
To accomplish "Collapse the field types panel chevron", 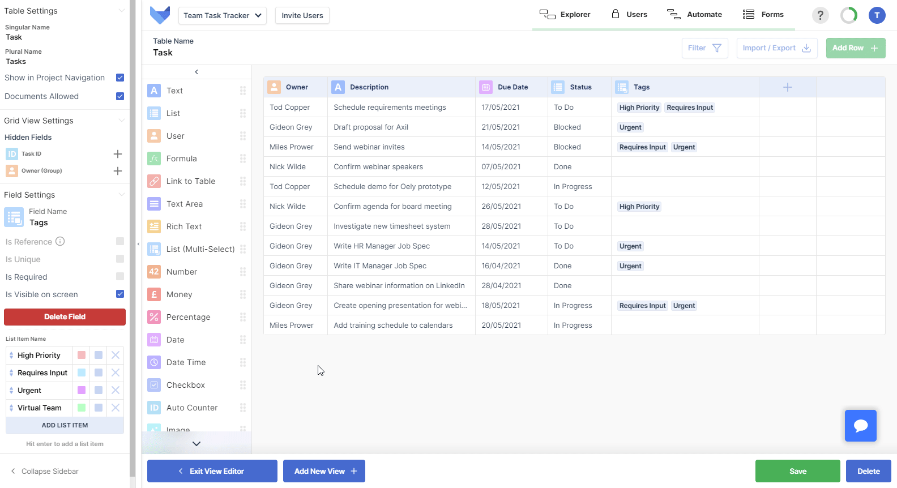I will [197, 72].
